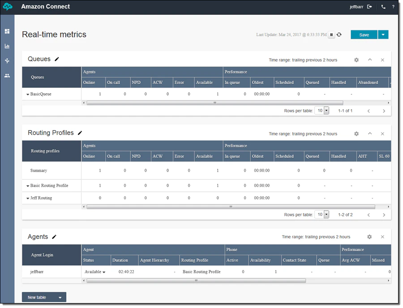Open the Available status dropdown for jeffbarr
Screen dimensions: 403x308
pyautogui.click(x=95, y=271)
